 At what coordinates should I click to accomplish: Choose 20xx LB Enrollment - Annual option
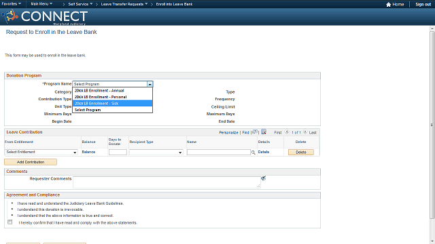(112, 90)
